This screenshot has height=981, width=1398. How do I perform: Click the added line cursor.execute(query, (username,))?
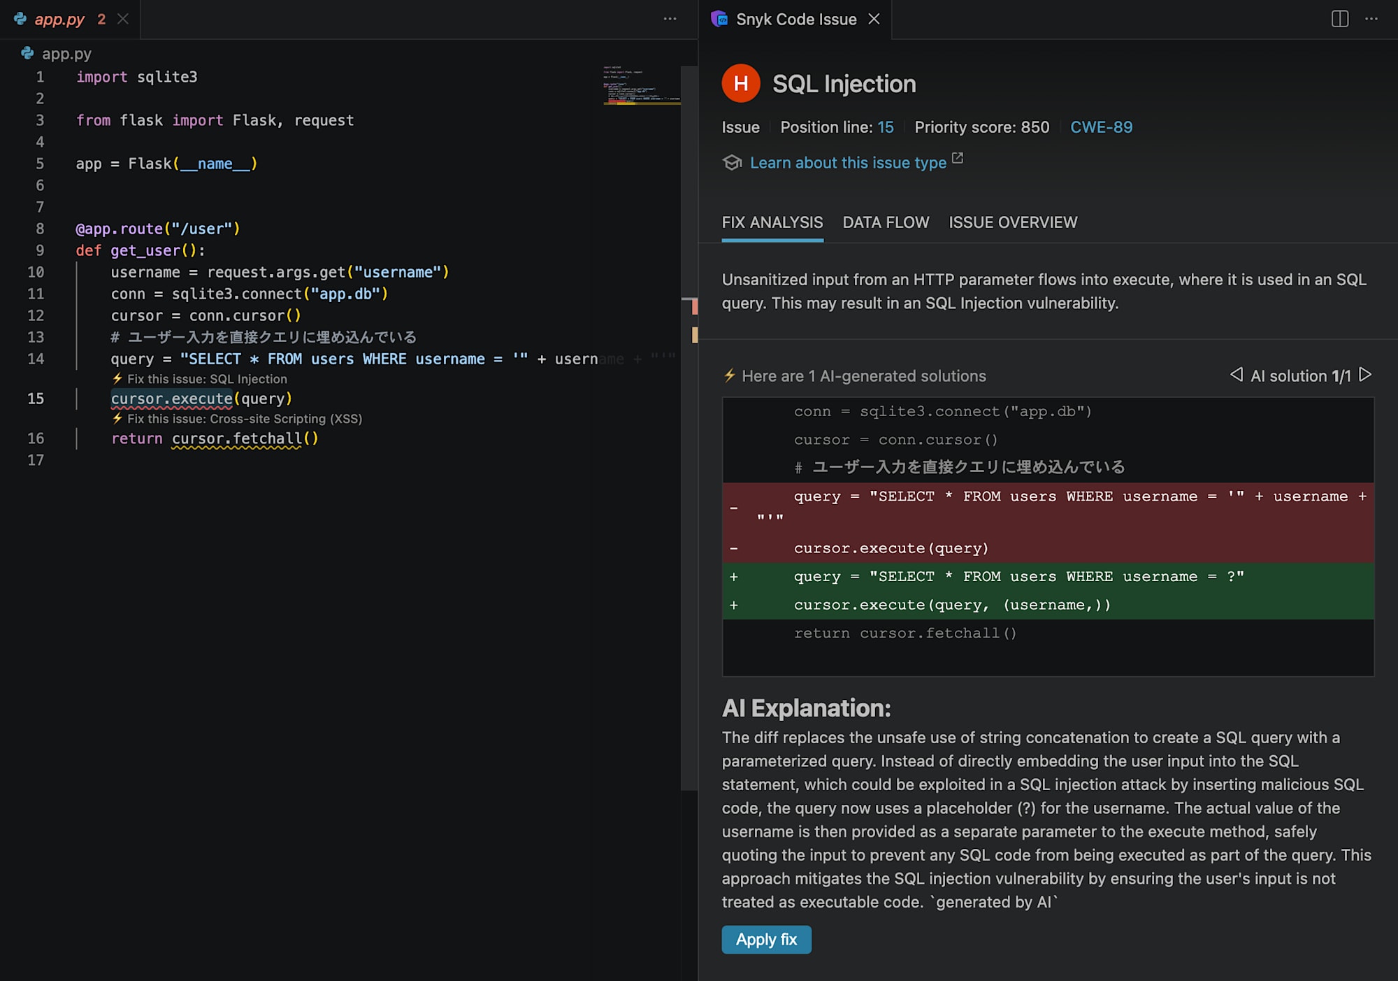click(x=1048, y=605)
